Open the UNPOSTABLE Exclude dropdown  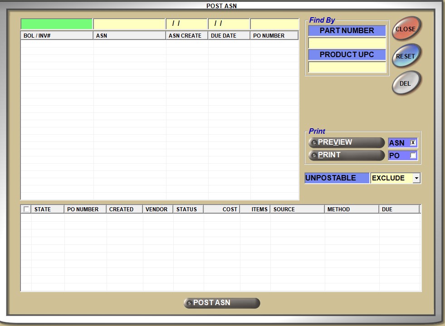pyautogui.click(x=416, y=178)
